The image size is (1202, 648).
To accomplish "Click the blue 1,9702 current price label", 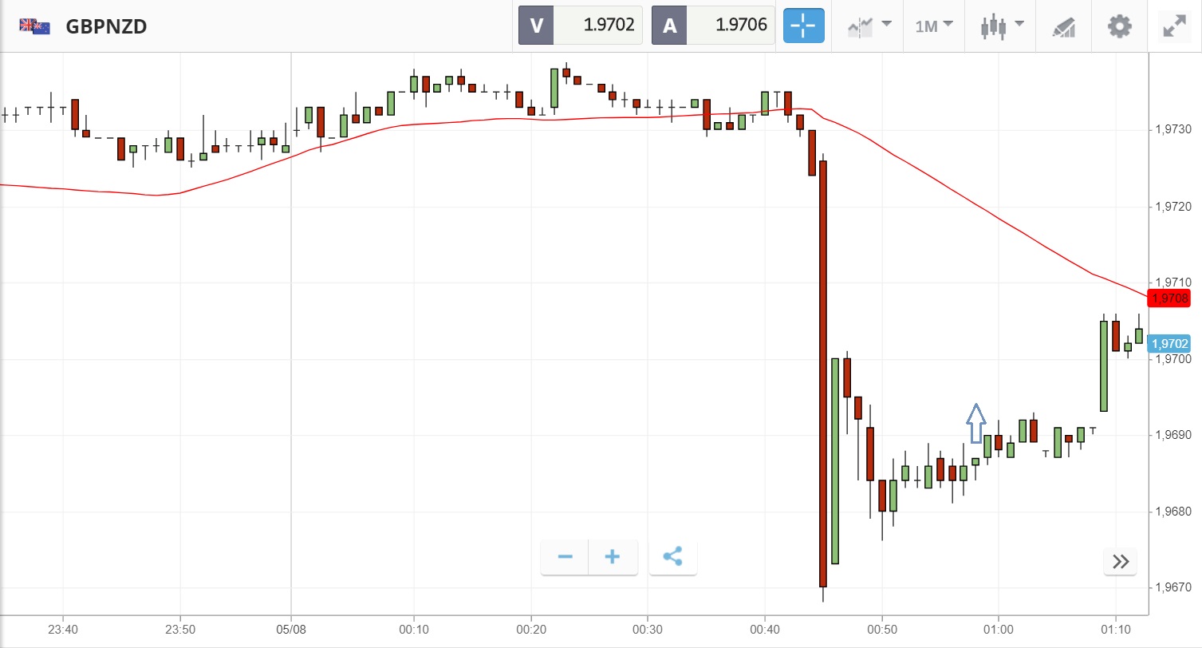I will coord(1169,344).
